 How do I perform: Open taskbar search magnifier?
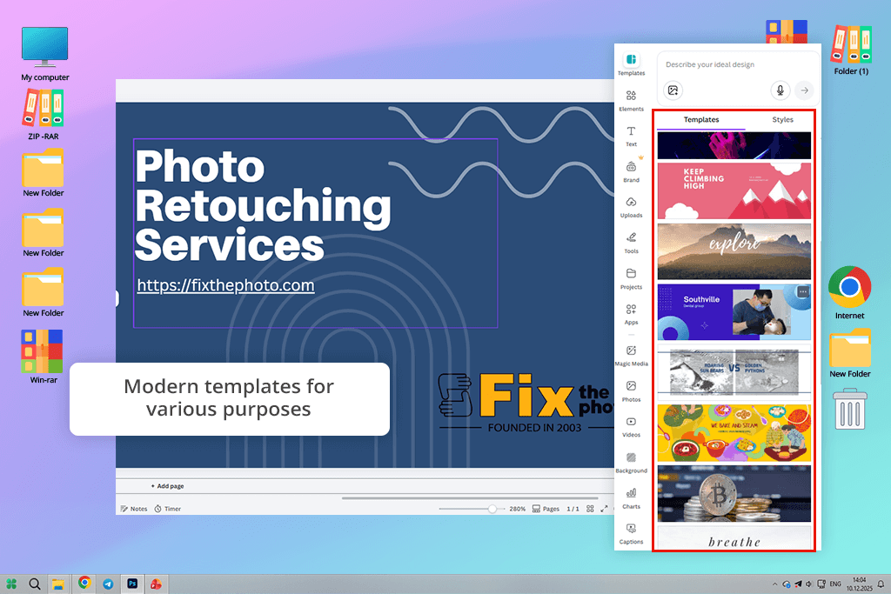(x=35, y=584)
